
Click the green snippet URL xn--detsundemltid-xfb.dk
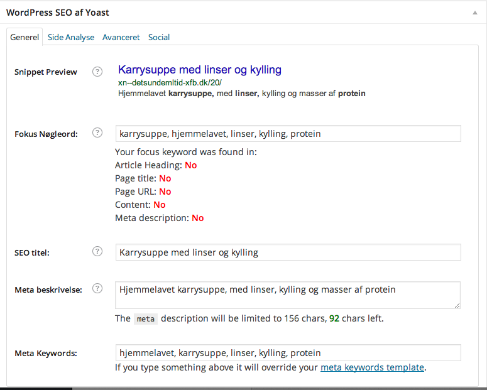pyautogui.click(x=170, y=83)
